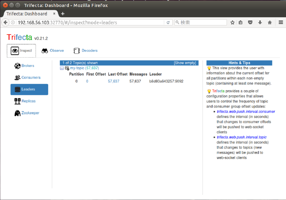Viewport: 286px width, 200px height.
Task: Save page to Pocket
Action: 250,22
